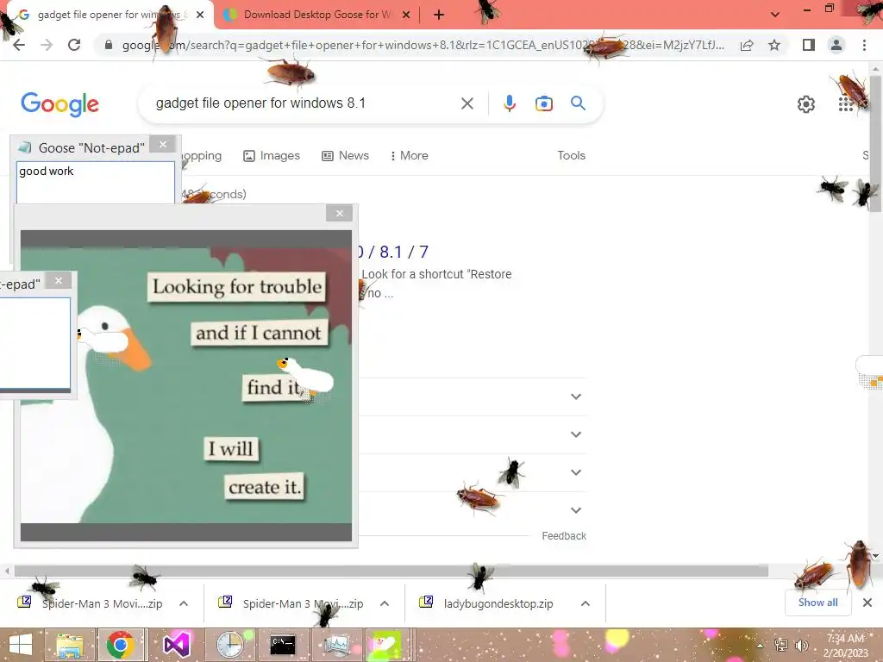This screenshot has width=883, height=662.
Task: Select the News search filter
Action: pyautogui.click(x=345, y=156)
